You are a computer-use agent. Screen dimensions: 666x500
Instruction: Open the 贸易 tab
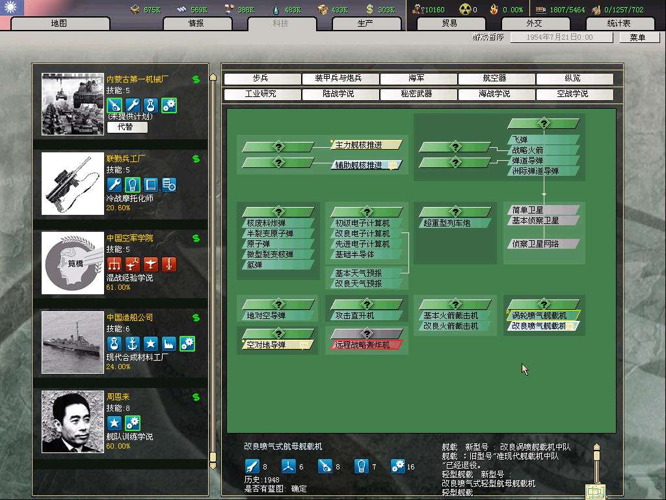click(450, 23)
